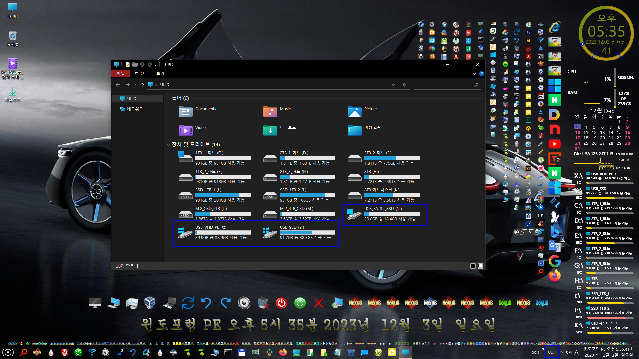
Task: Select USB_VHD_PE (X:) drive
Action: click(x=215, y=232)
